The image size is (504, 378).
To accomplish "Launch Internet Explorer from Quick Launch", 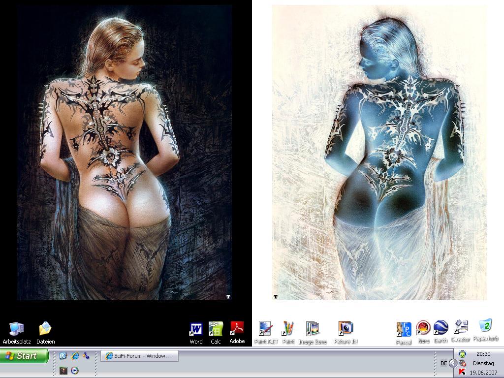I will tap(75, 356).
